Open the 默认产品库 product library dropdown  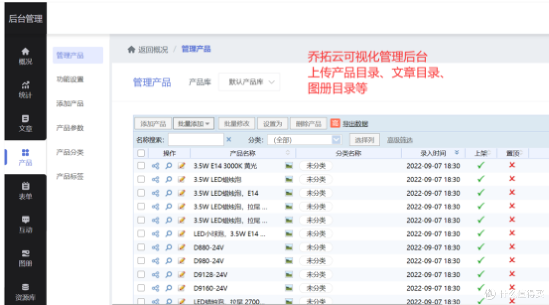(x=249, y=82)
